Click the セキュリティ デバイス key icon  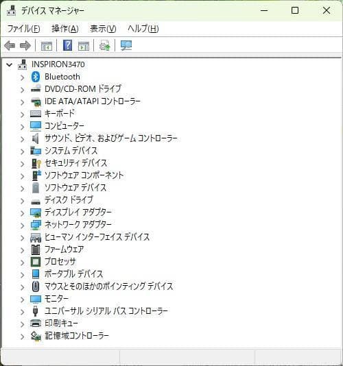point(36,163)
